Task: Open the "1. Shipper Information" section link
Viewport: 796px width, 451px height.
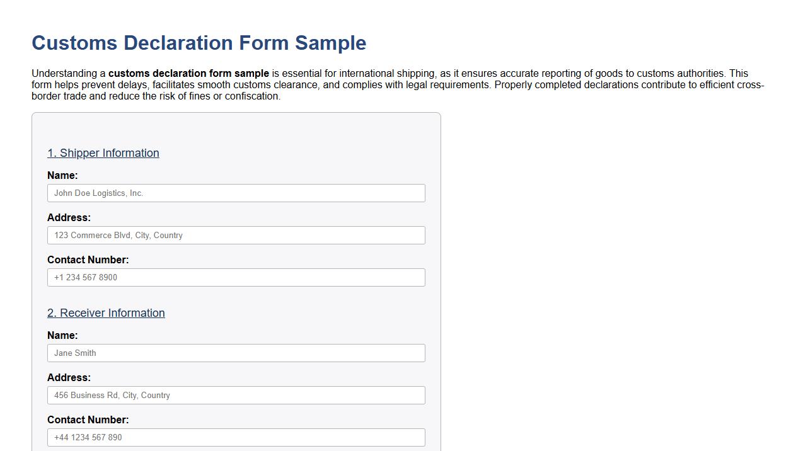Action: point(103,153)
